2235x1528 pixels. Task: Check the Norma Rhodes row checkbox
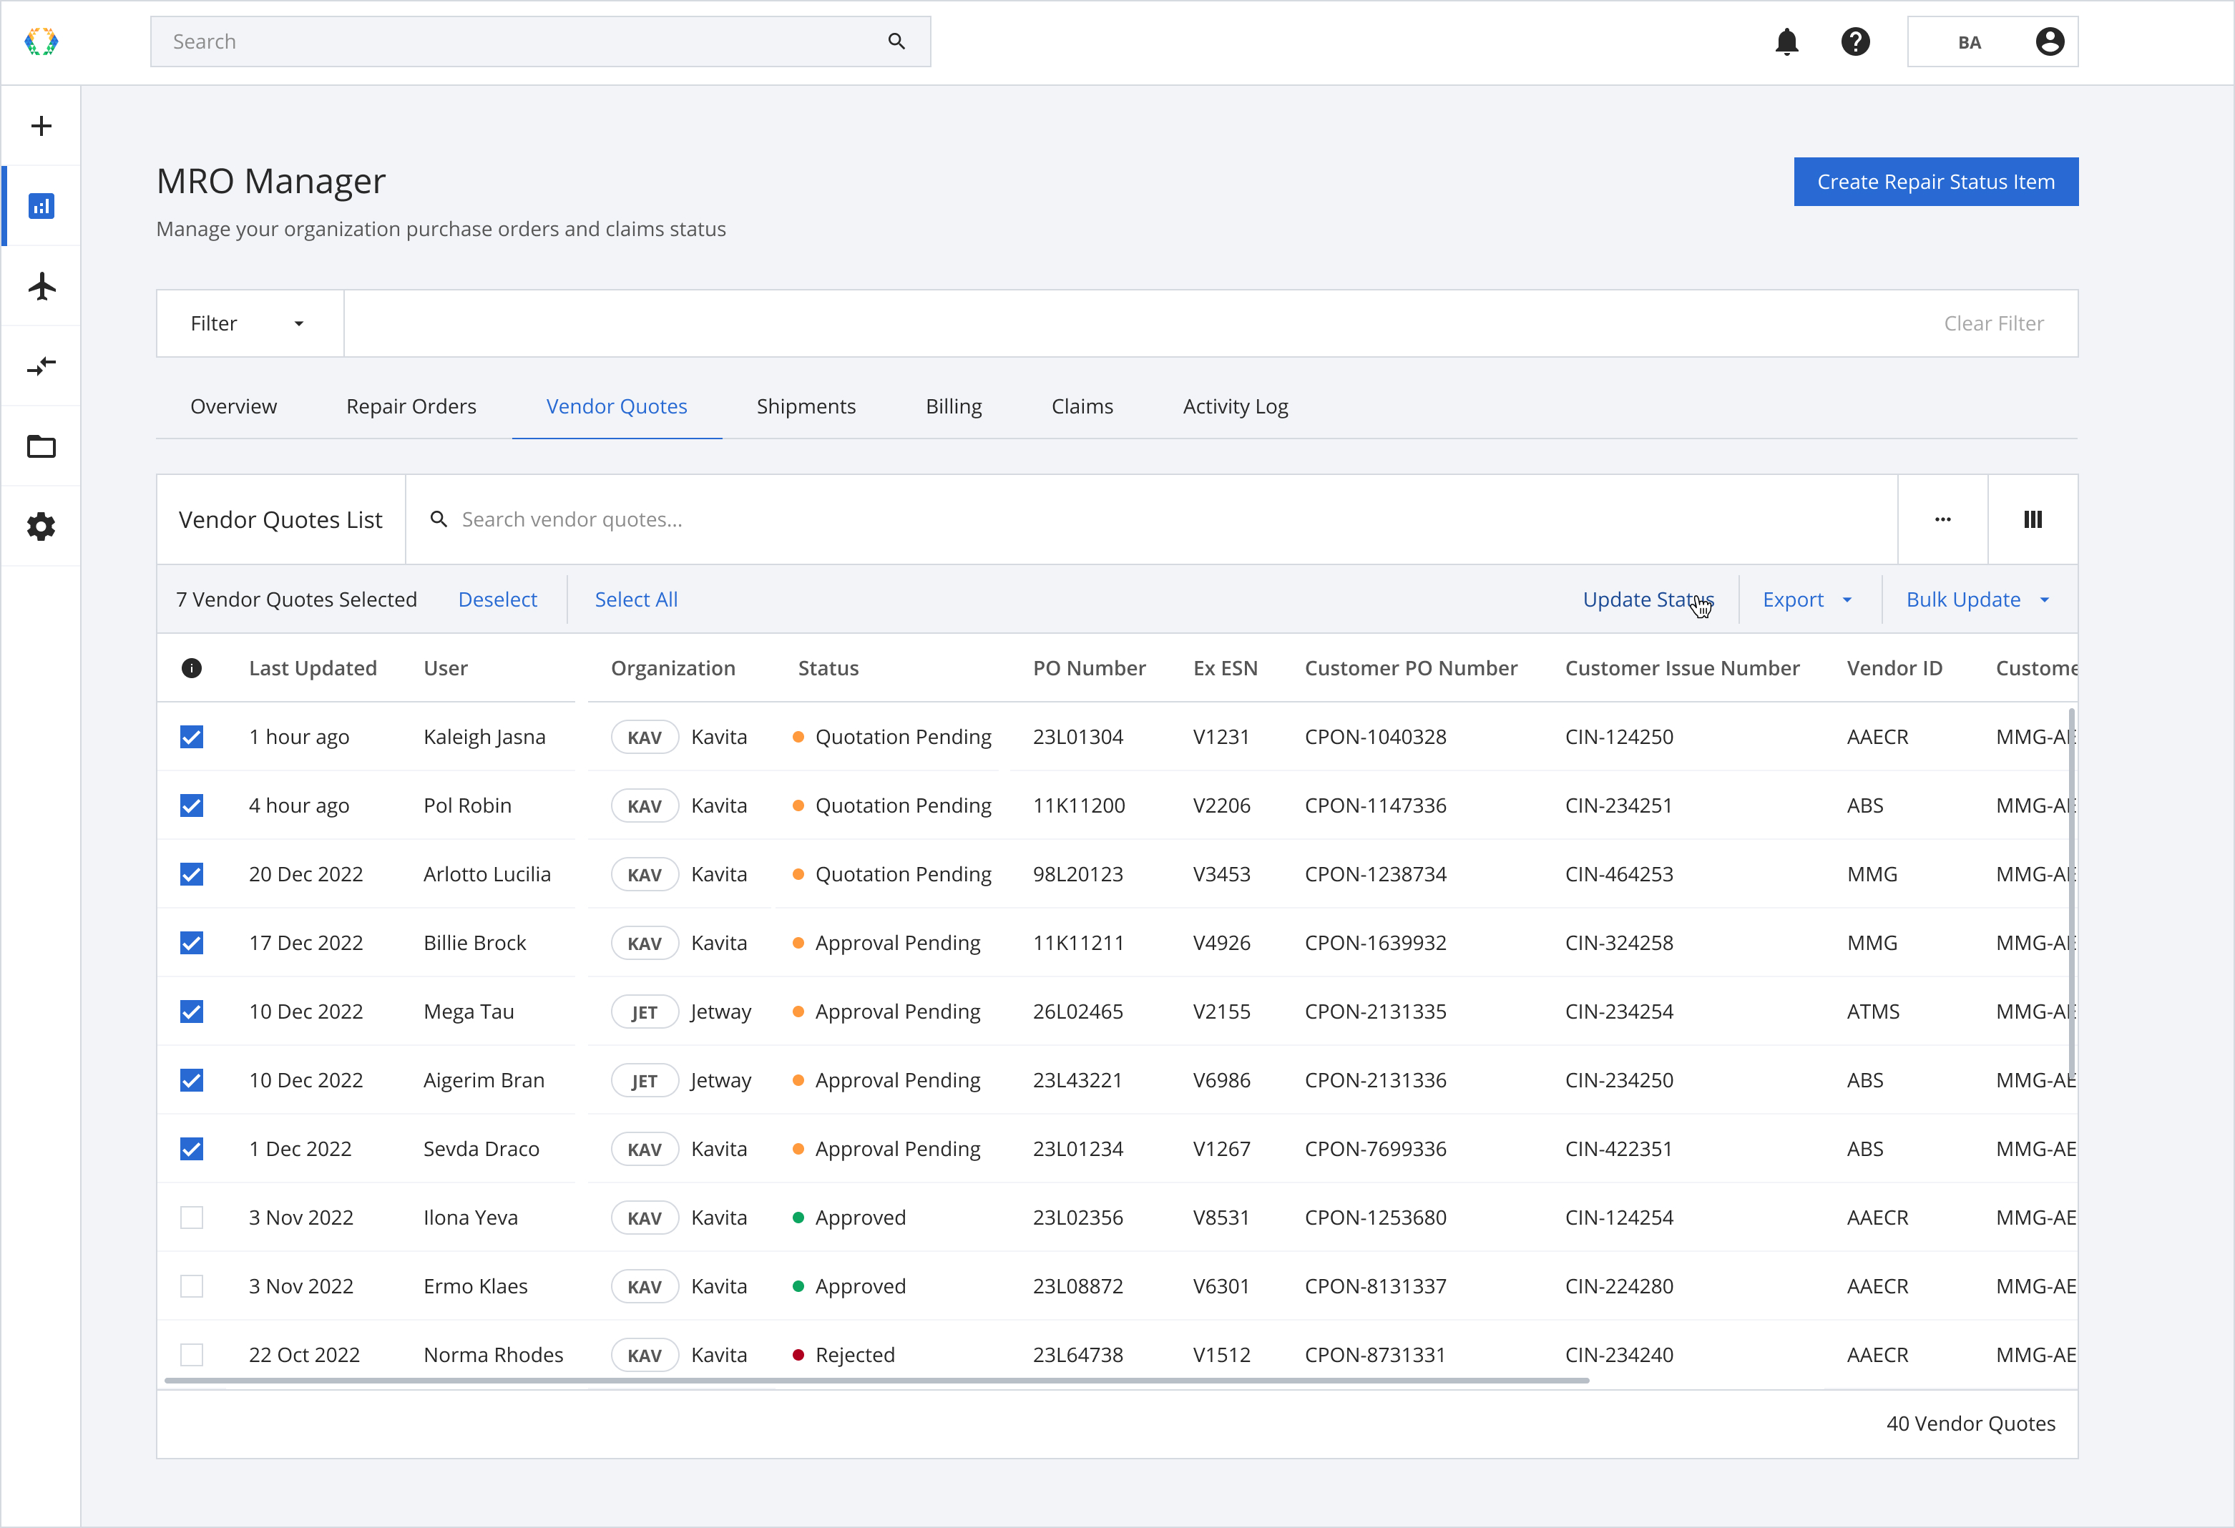point(192,1355)
